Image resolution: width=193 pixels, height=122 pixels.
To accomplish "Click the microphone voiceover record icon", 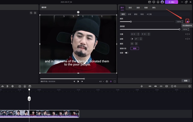I will click(x=142, y=86).
